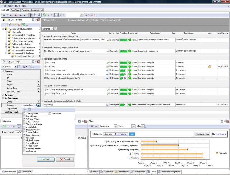230x175 pixels.
Task: Click refresh icon in Task List Groups panel
Action: [x=24, y=25]
